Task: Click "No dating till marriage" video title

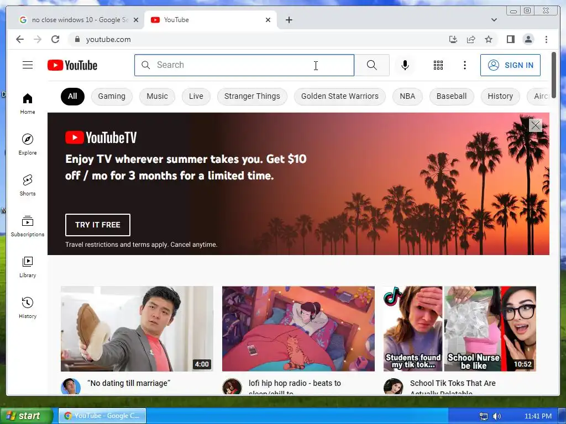Action: [x=129, y=383]
